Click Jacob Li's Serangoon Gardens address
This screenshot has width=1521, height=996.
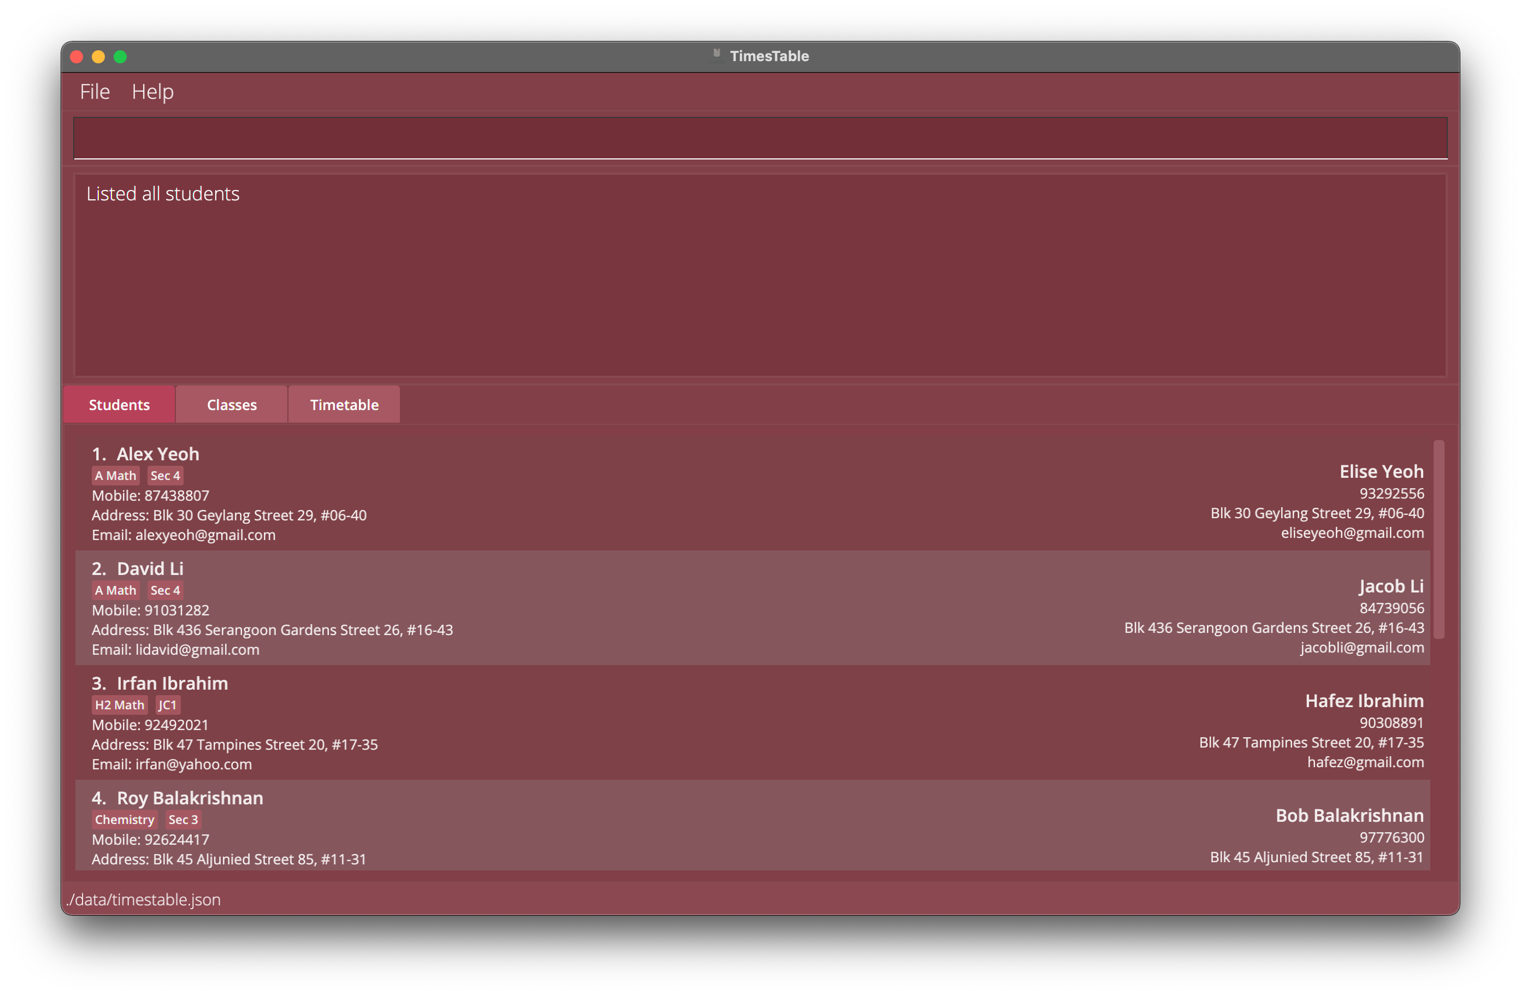(x=1274, y=628)
